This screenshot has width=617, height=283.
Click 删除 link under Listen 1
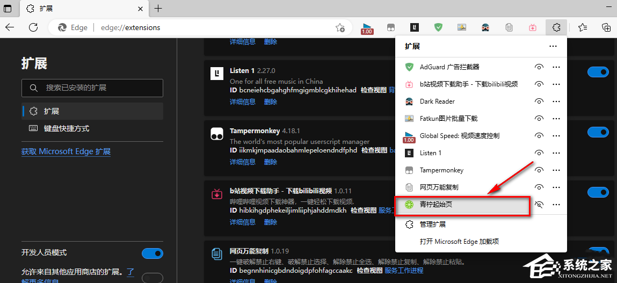tap(271, 101)
